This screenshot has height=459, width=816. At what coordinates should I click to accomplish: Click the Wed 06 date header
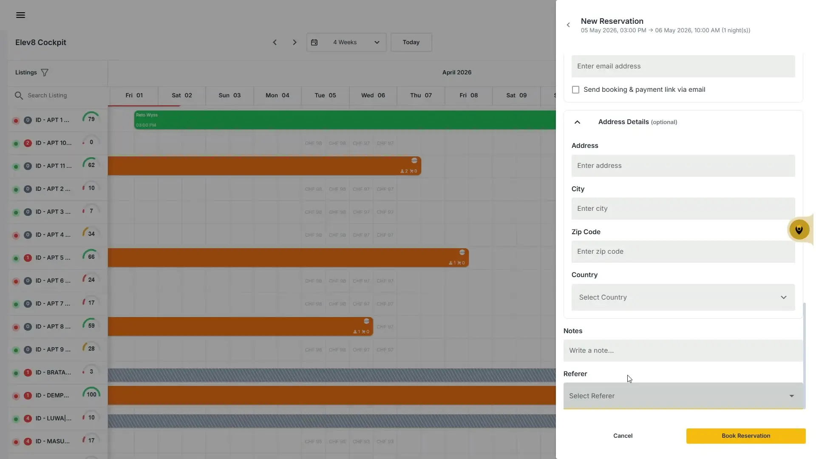tap(373, 96)
